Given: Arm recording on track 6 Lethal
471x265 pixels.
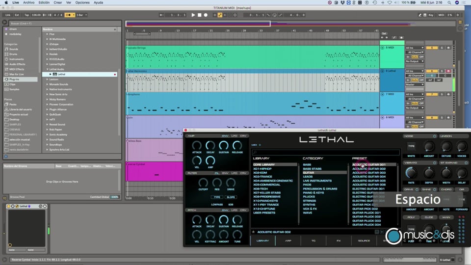Looking at the screenshot, I should 448,71.
